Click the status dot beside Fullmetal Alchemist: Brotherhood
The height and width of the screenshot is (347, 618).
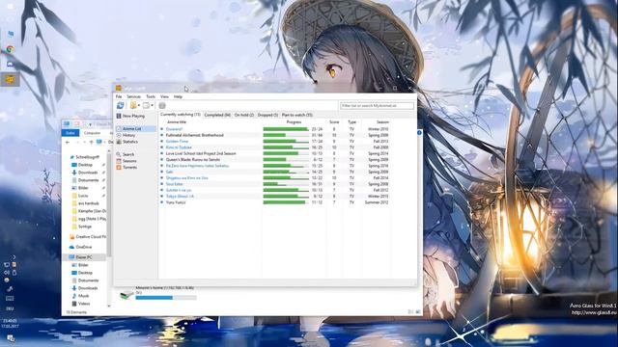[161, 135]
